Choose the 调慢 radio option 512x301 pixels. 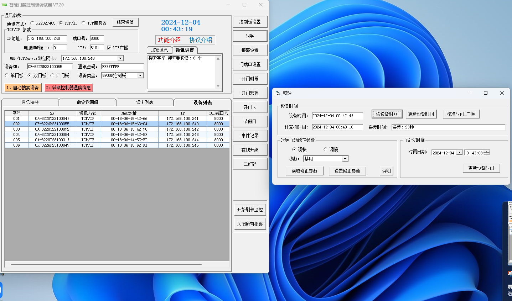pos(325,149)
